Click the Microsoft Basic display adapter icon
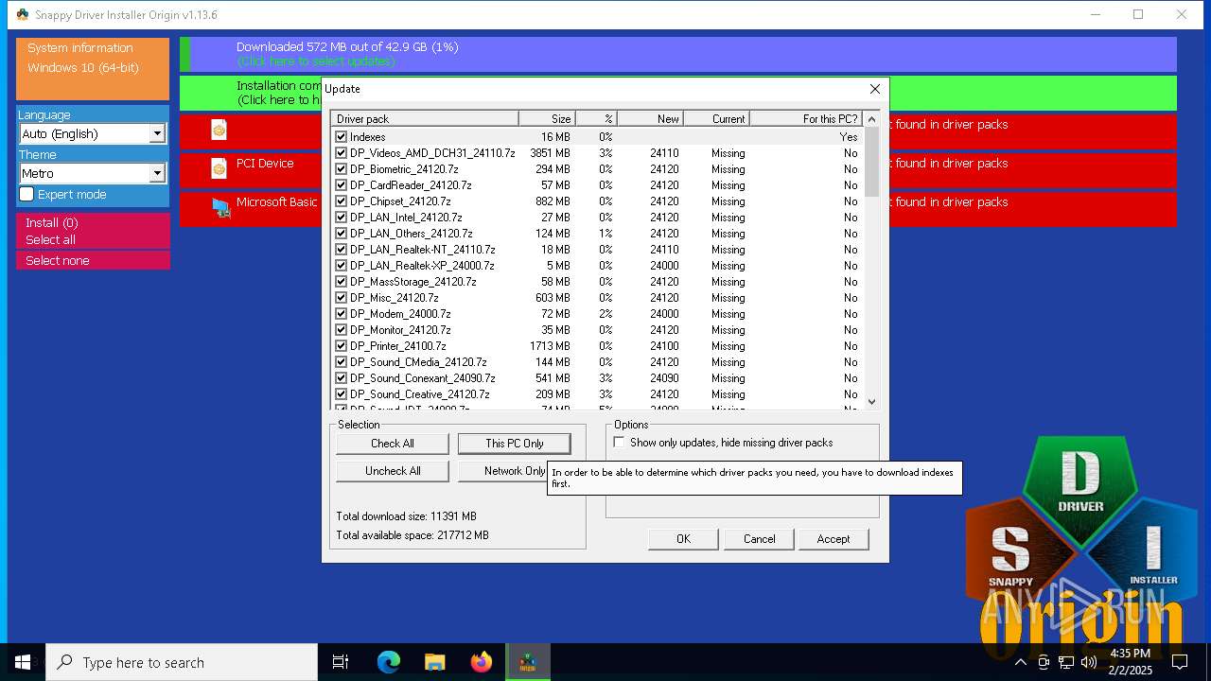1211x681 pixels. 221,208
